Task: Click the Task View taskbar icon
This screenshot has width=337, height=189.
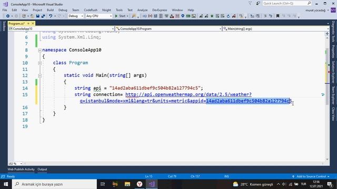Action: point(103,184)
